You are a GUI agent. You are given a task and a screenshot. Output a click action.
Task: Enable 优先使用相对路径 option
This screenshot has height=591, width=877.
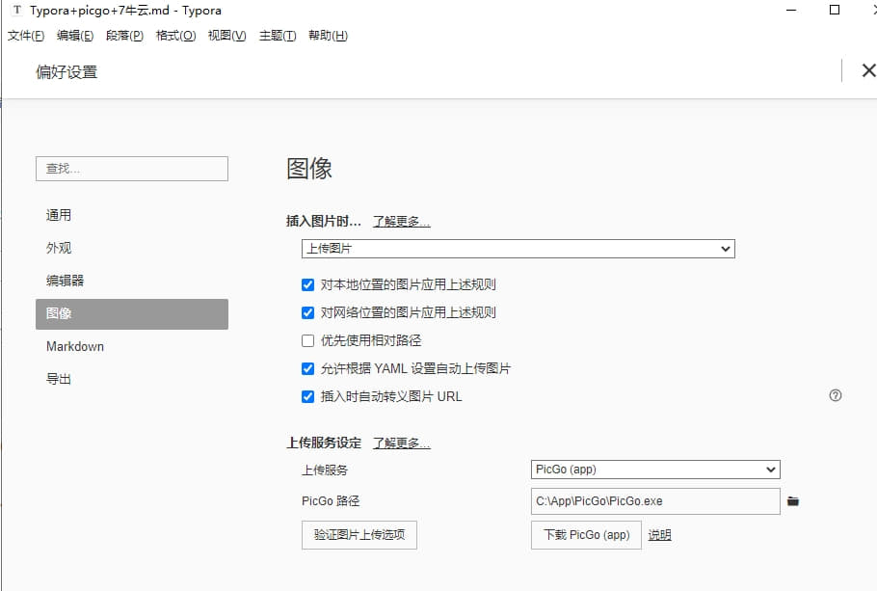(x=310, y=339)
